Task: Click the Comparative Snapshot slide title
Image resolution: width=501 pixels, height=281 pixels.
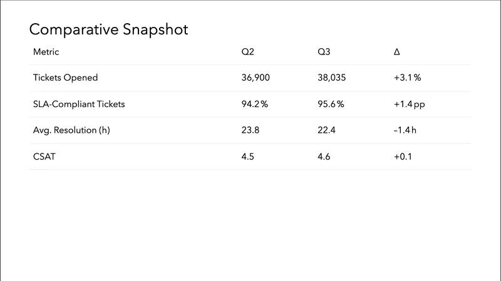Action: coord(108,29)
